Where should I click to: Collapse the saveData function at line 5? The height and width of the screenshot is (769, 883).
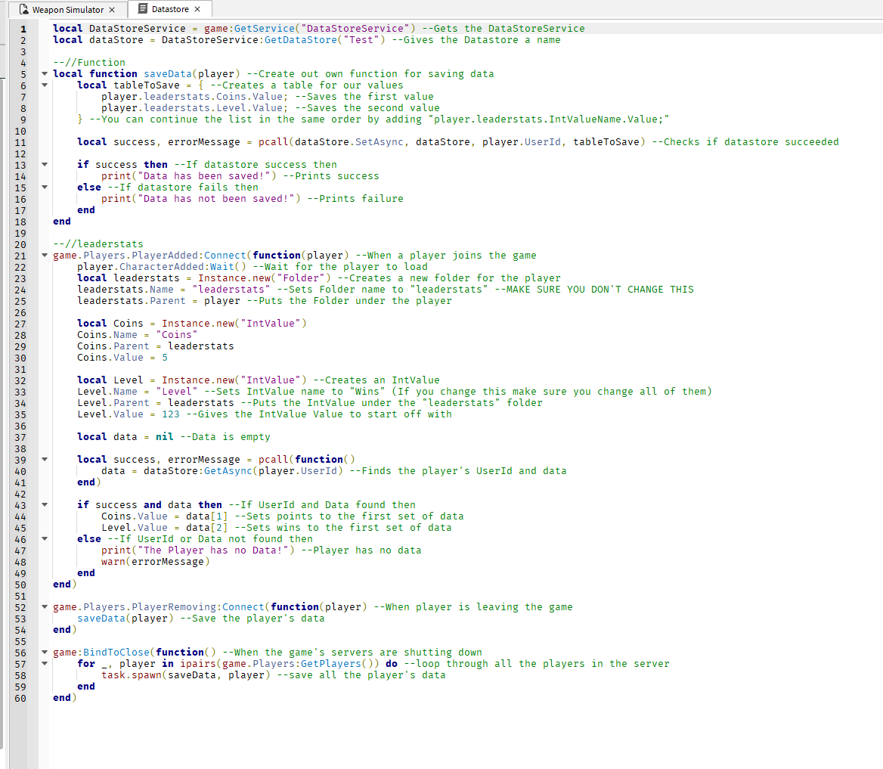point(45,74)
